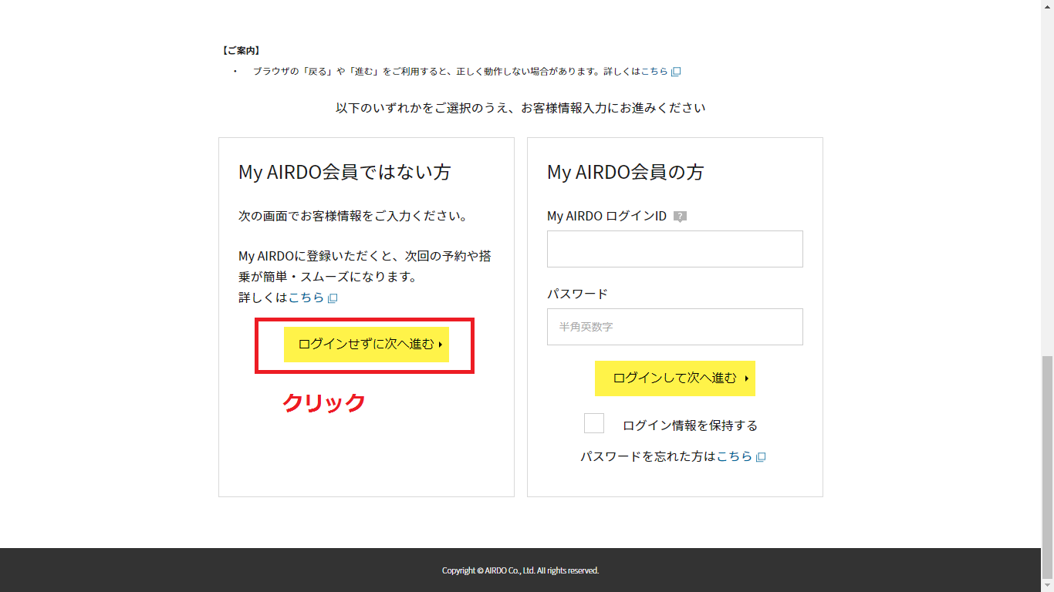Click the My AIRDO会員の方 heading
The width and height of the screenshot is (1054, 592).
coord(625,173)
